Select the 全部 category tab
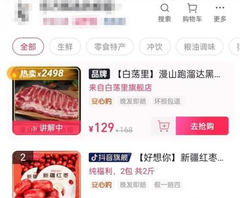This screenshot has height=198, width=240. [x=28, y=47]
